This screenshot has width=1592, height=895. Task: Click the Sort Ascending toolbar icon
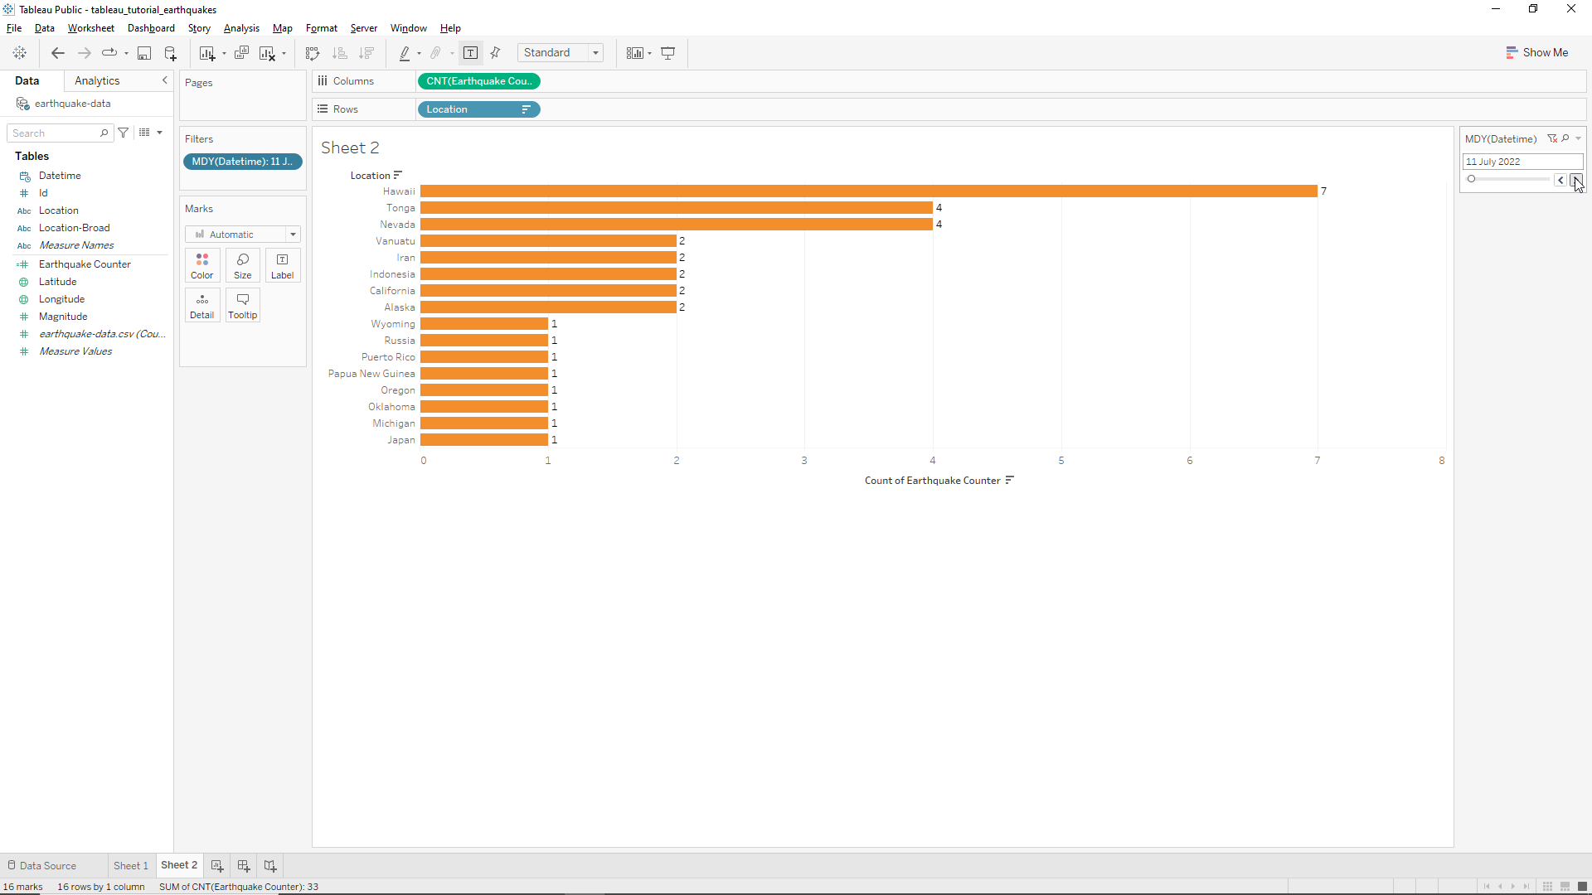click(x=339, y=53)
